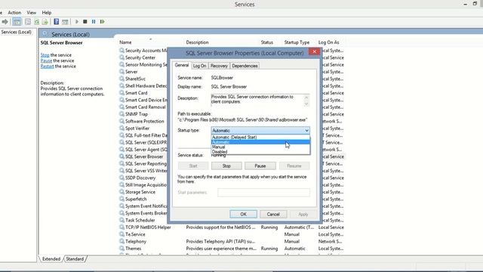Click the Cancel button
Image resolution: width=483 pixels, height=272 pixels.
(x=273, y=214)
